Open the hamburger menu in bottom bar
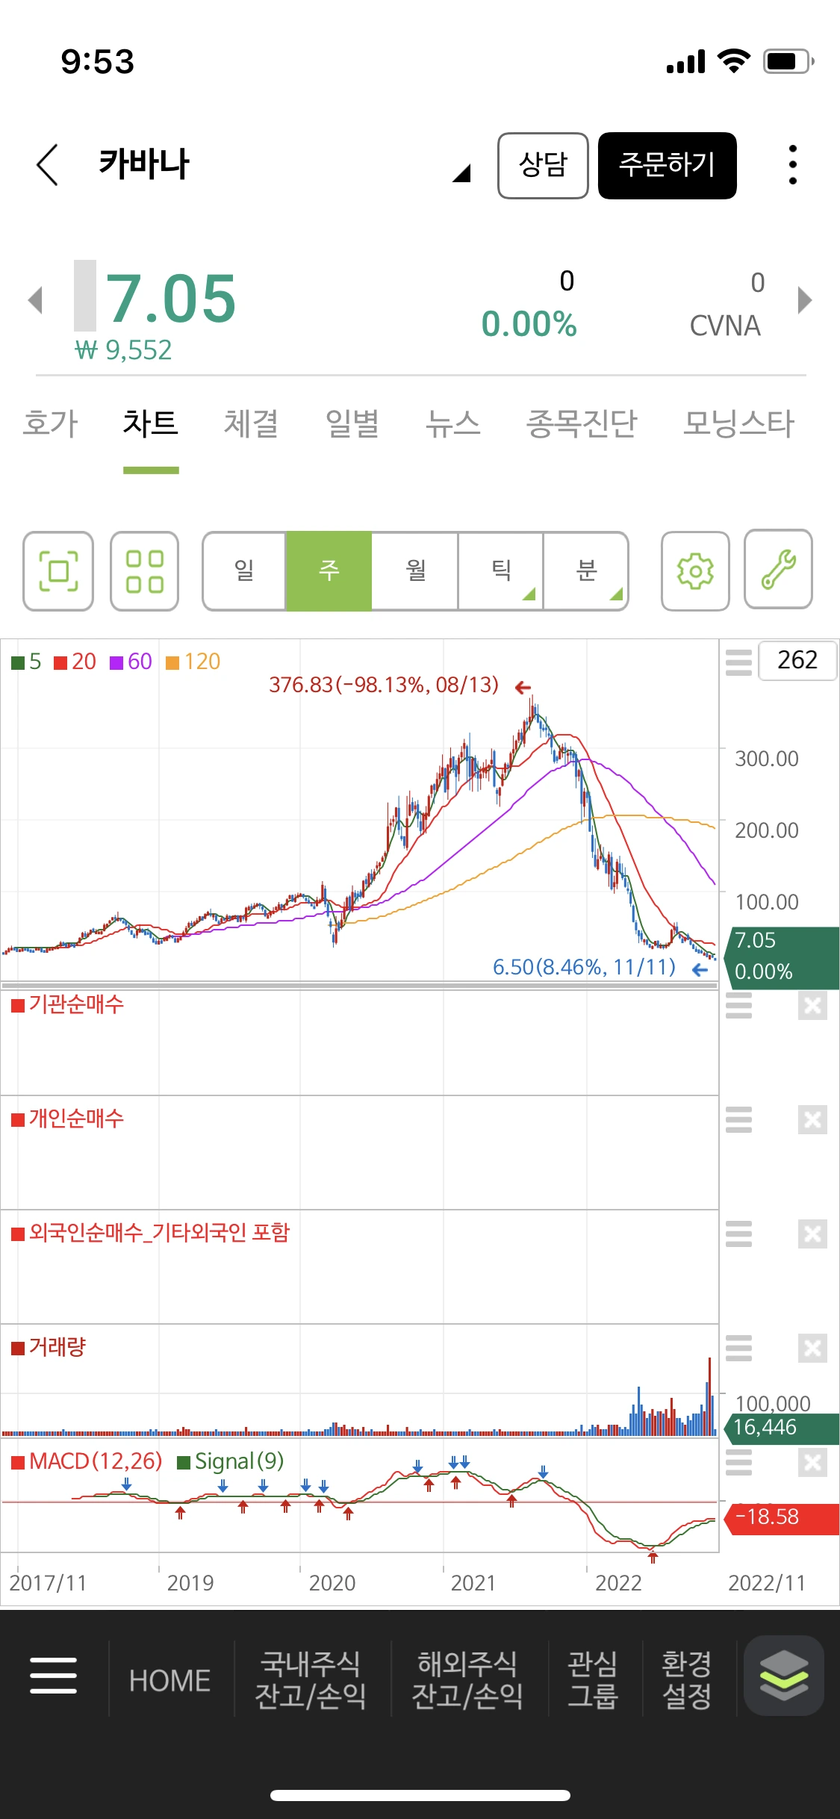 (53, 1675)
